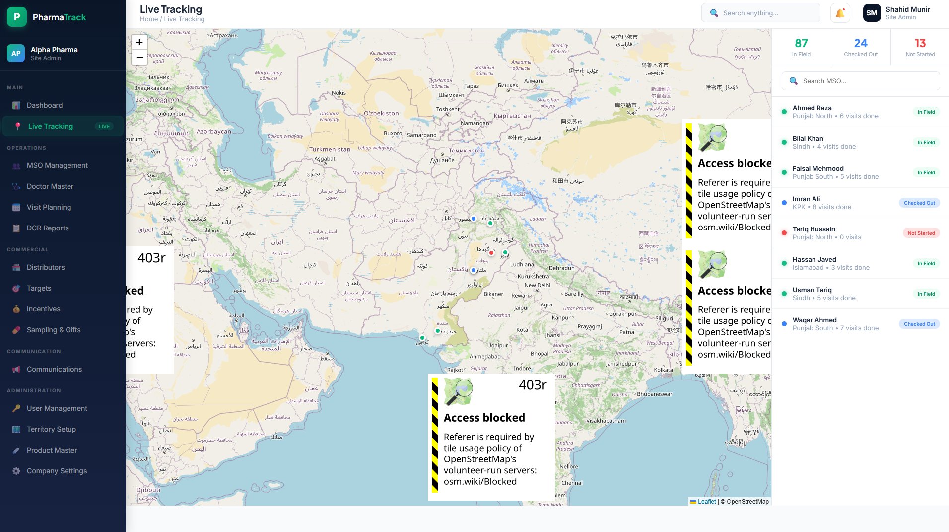Viewport: 949px width, 532px height.
Task: Click the AP company avatar
Action: (x=16, y=53)
